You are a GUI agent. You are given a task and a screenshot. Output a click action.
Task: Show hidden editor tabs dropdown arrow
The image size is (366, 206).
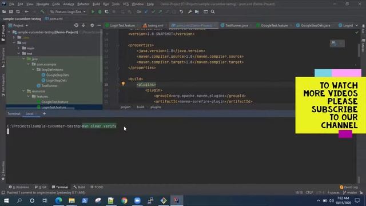tap(356, 25)
